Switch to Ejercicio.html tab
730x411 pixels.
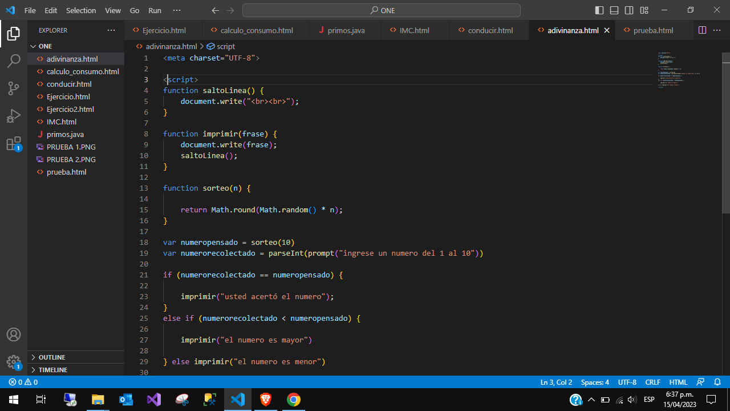pos(163,30)
